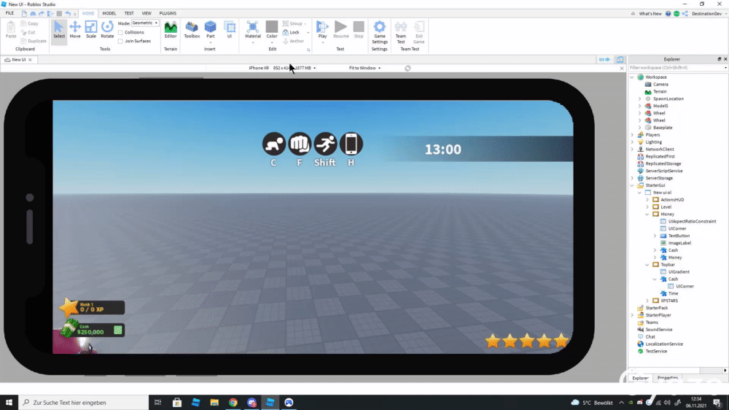
Task: Open Windows Start menu
Action: (x=9, y=402)
